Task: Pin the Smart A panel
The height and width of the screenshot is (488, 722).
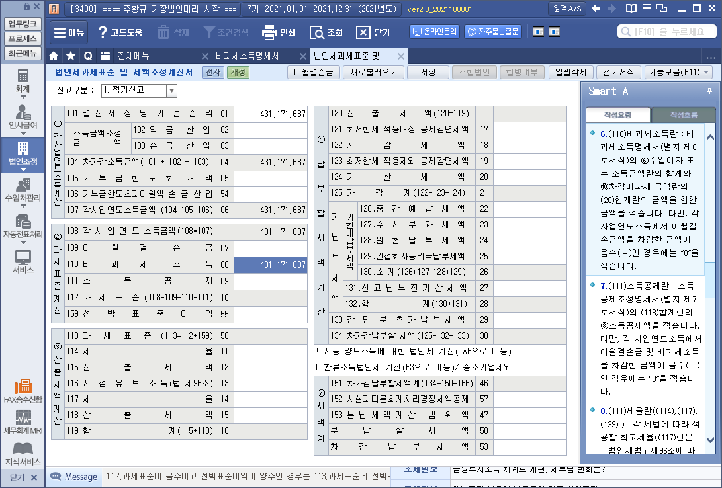Action: [x=709, y=91]
